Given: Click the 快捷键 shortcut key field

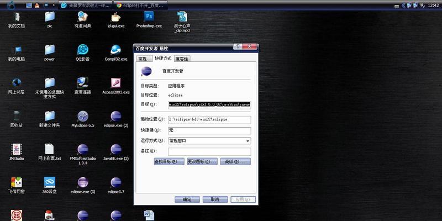Looking at the screenshot, I should [209, 131].
